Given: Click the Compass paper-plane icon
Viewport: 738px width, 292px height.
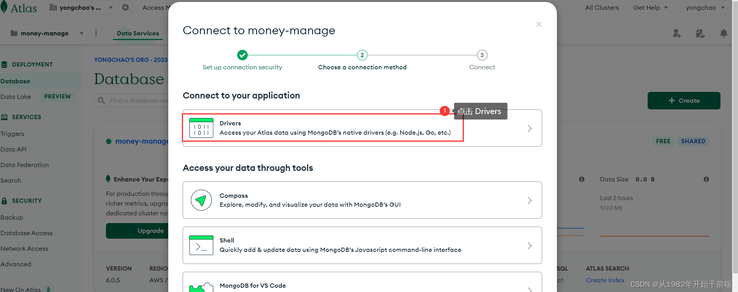Looking at the screenshot, I should [201, 200].
